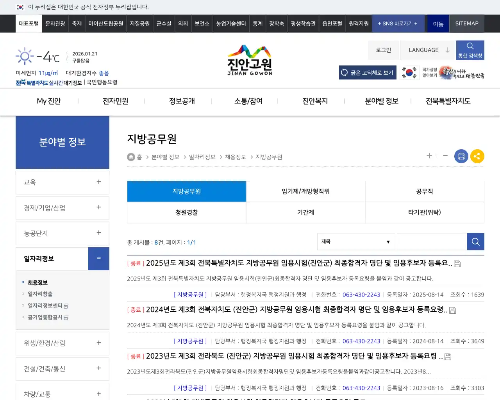This screenshot has width=500, height=400.
Task: Open the 제목 search filter dropdown
Action: coord(355,241)
